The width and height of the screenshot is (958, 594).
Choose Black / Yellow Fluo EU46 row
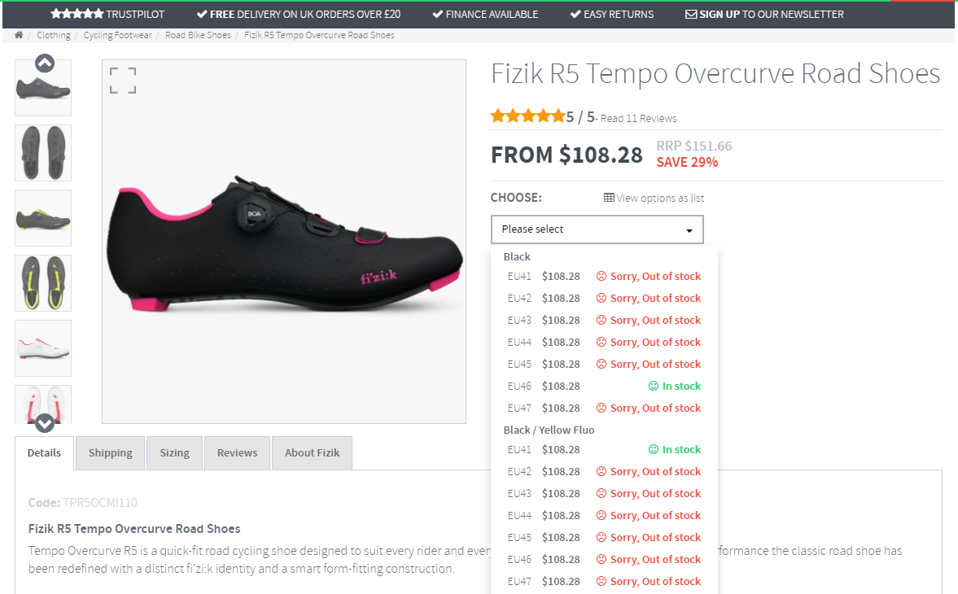coord(604,559)
